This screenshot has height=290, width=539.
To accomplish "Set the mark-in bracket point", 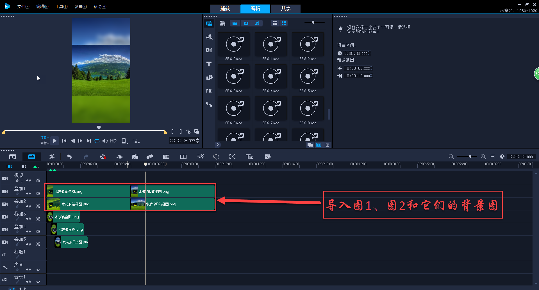I will tap(172, 131).
